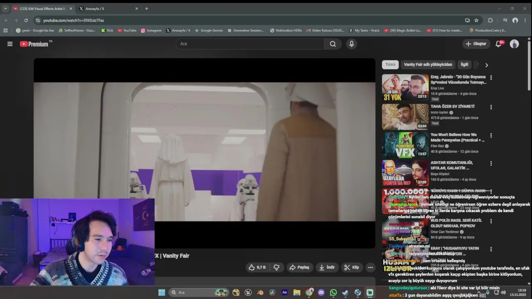
Task: Download the video with İndir
Action: click(x=327, y=267)
